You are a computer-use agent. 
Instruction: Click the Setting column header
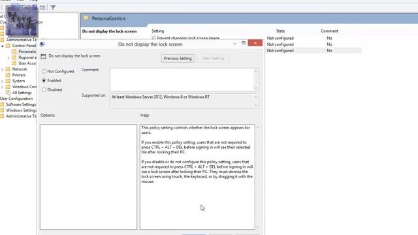pos(158,31)
